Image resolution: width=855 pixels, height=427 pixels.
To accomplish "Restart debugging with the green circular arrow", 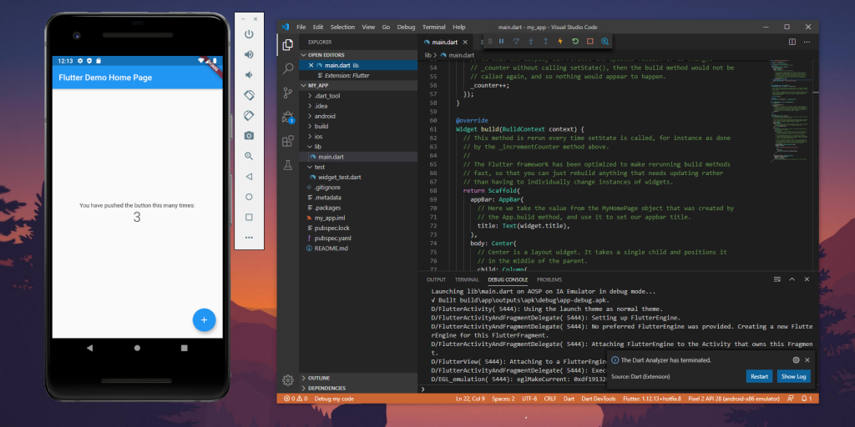I will [x=575, y=41].
